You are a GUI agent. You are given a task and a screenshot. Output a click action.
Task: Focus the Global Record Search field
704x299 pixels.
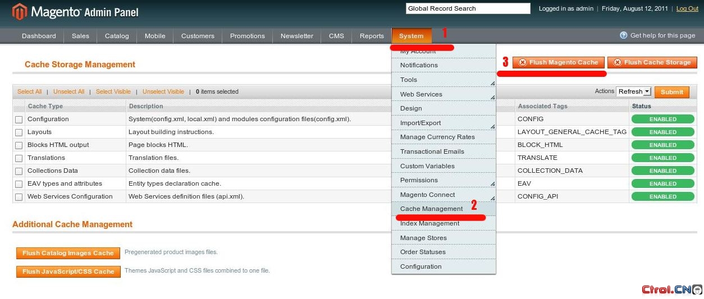pyautogui.click(x=468, y=8)
